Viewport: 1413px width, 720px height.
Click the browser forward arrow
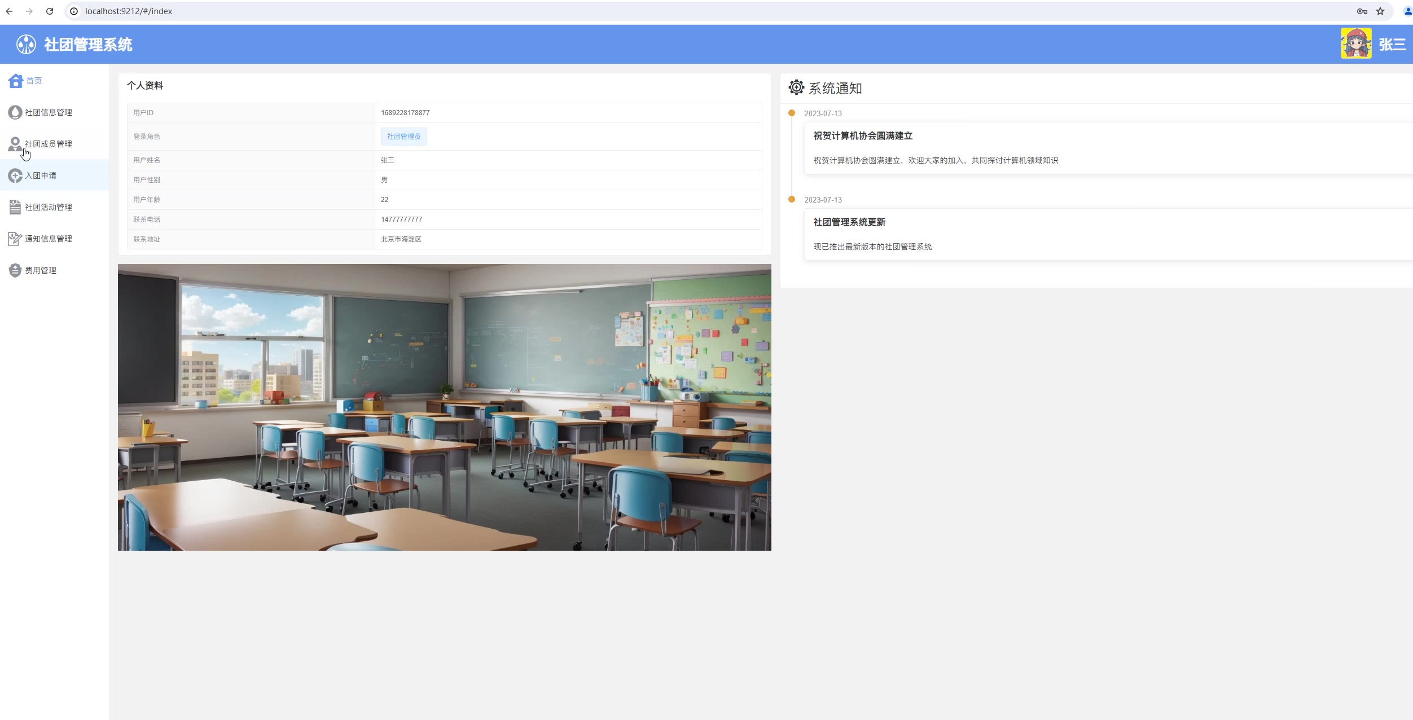pyautogui.click(x=29, y=11)
